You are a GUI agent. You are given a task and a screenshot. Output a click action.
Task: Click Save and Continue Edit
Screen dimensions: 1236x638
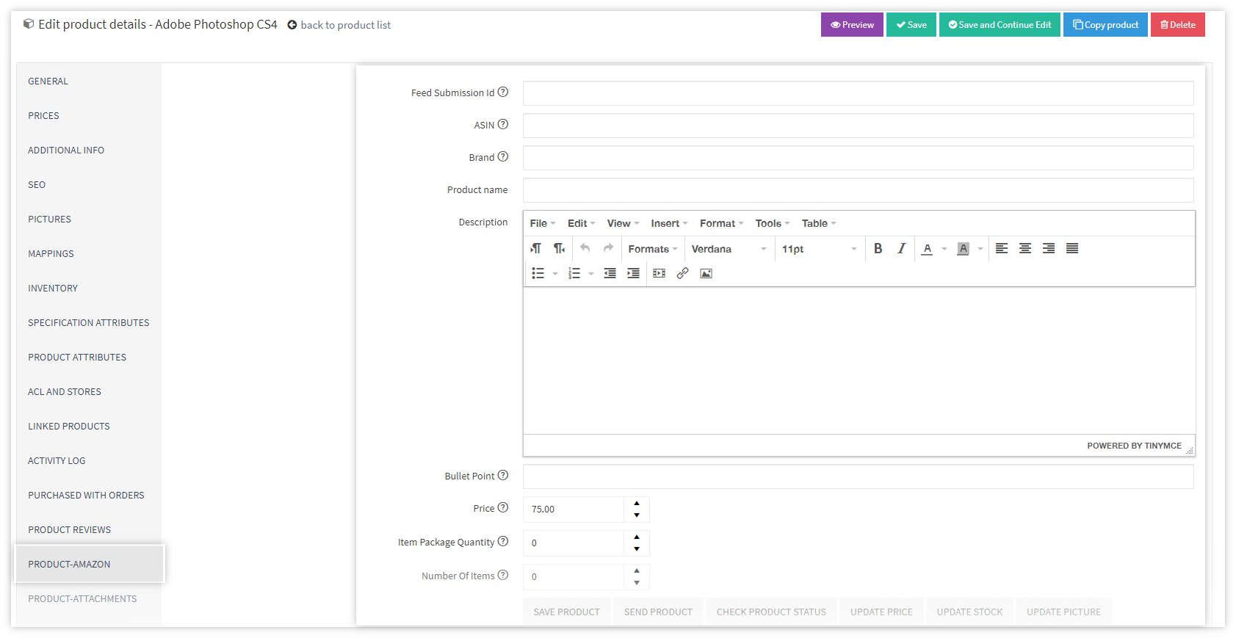(1000, 24)
